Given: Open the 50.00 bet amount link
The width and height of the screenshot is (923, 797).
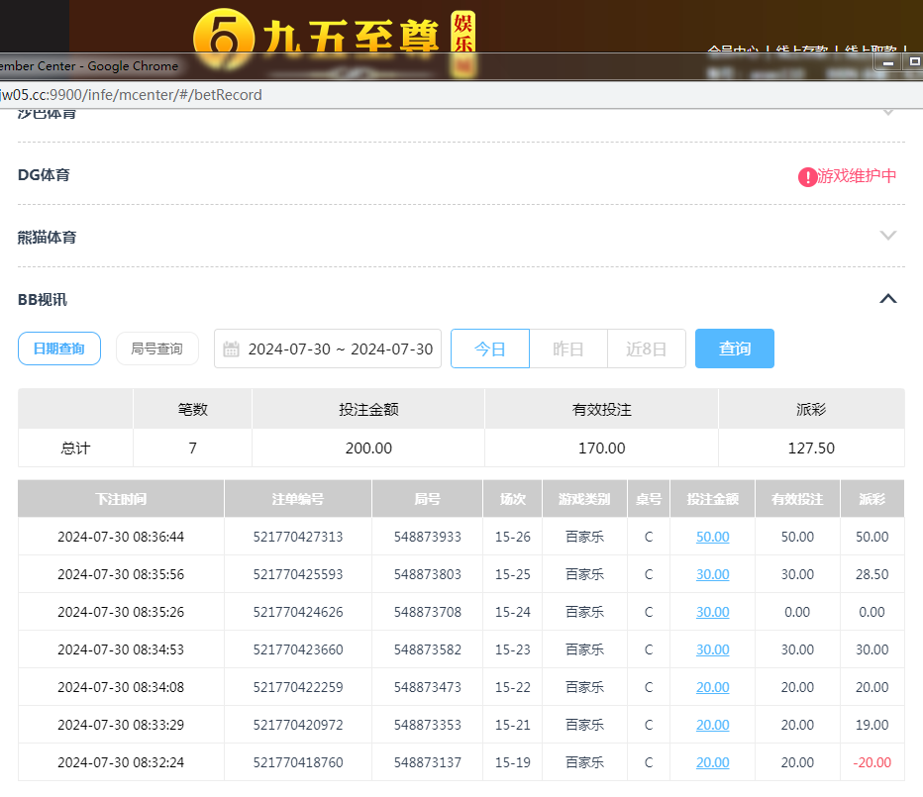Looking at the screenshot, I should (712, 537).
